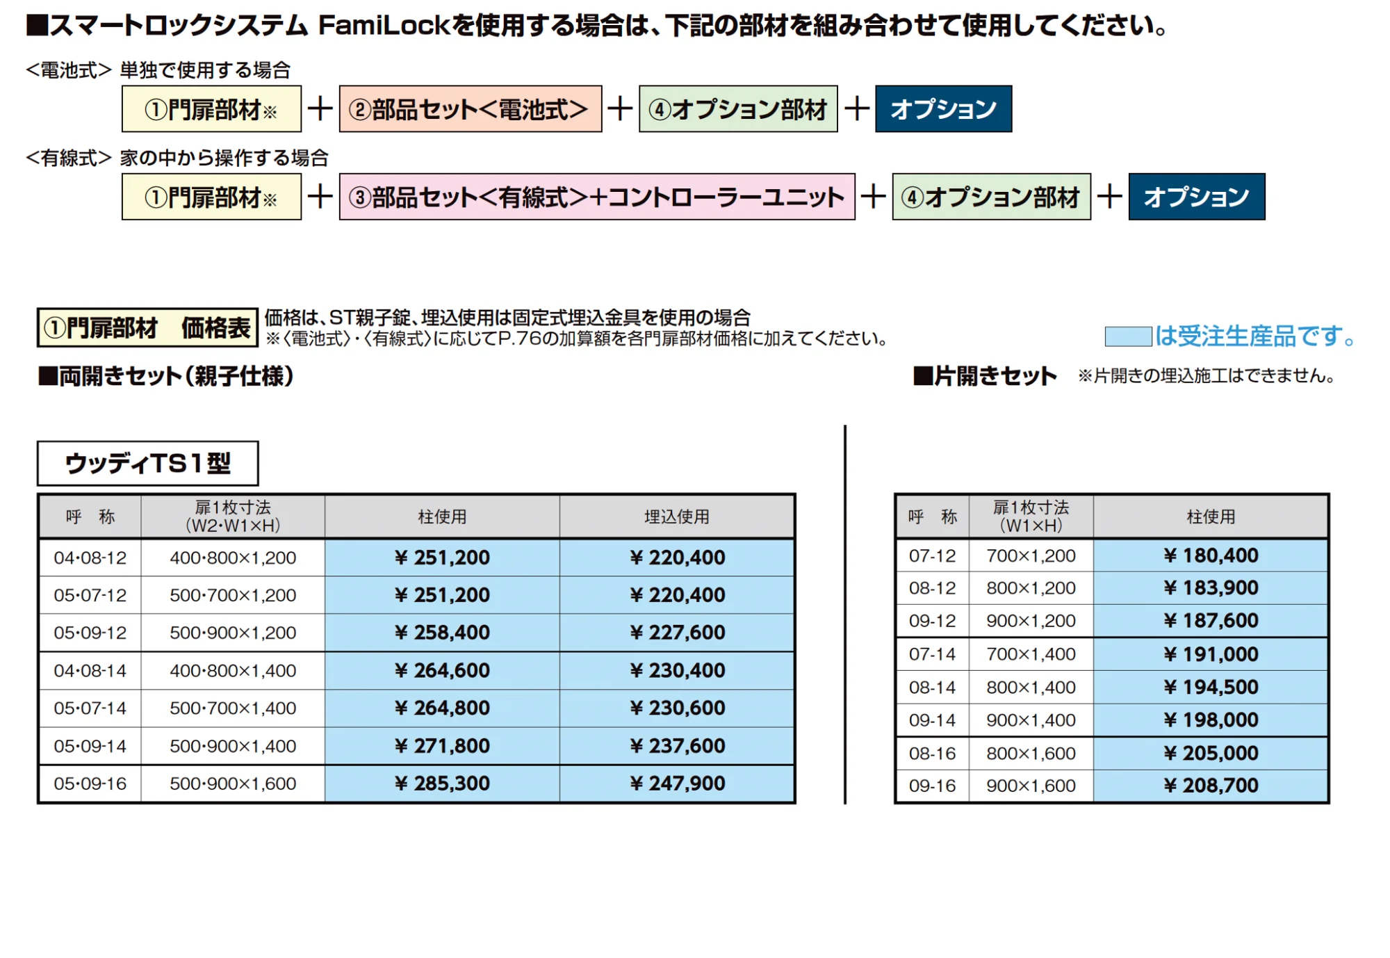The image size is (1390, 958).
Task: Click the ④オプション部材 box in 有線式 row
Action: 991,197
